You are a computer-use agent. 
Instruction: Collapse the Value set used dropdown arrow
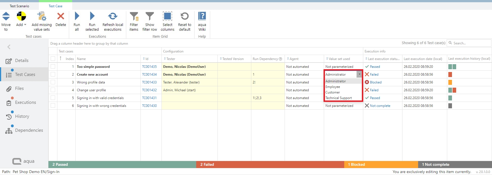click(359, 75)
